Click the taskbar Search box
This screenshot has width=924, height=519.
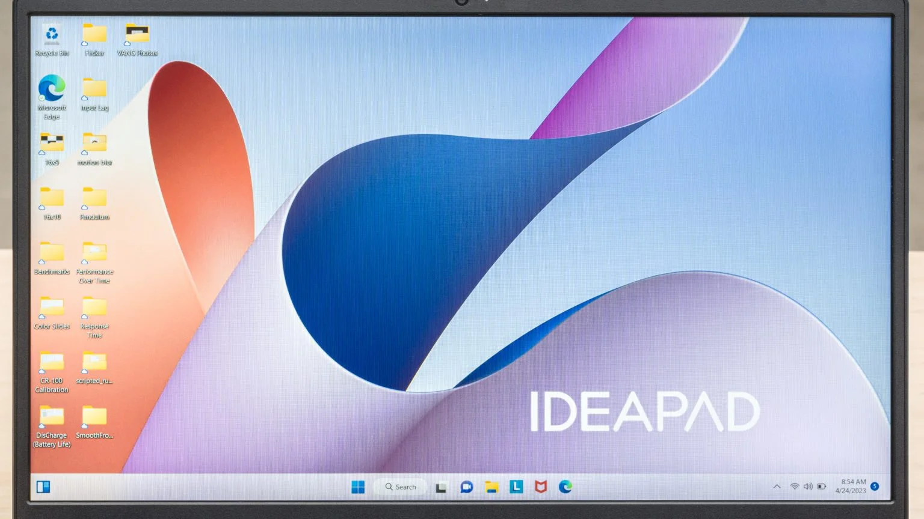click(x=401, y=487)
